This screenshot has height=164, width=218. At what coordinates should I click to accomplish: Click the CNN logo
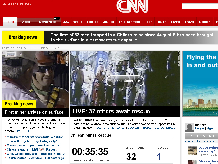coord(132,6)
